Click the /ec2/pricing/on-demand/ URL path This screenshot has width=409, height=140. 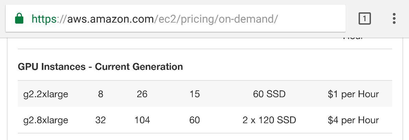pos(216,19)
